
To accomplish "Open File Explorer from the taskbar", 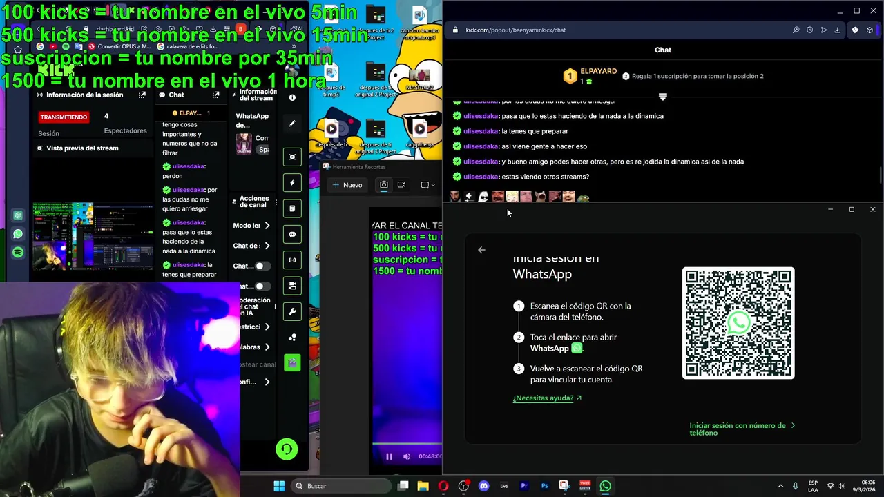I will coord(423,486).
